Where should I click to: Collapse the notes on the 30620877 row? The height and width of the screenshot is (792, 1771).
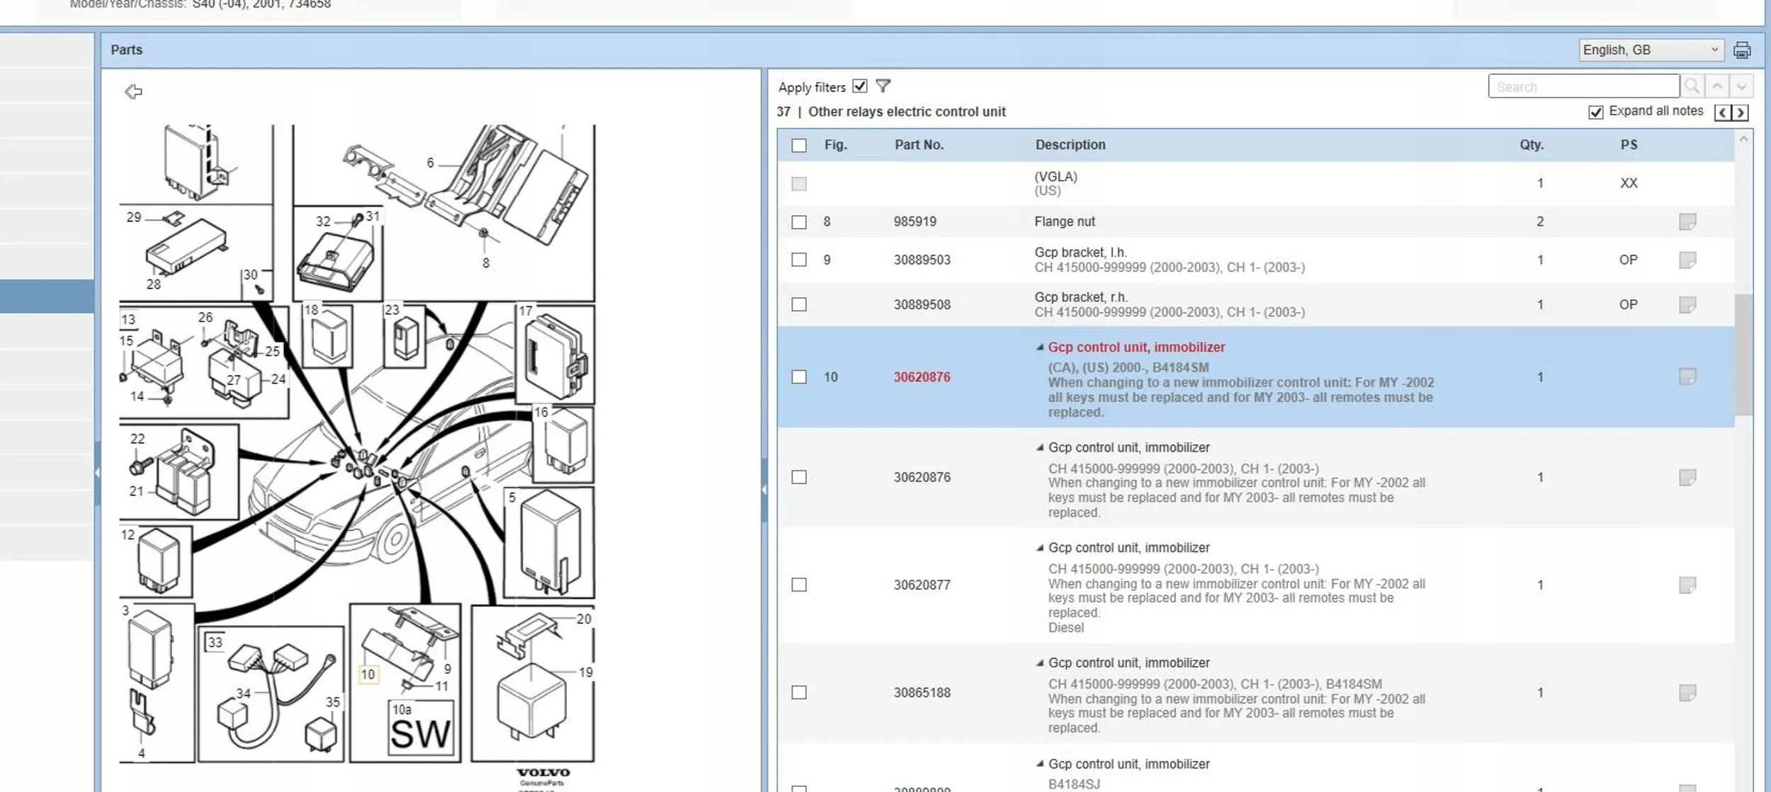[1040, 547]
